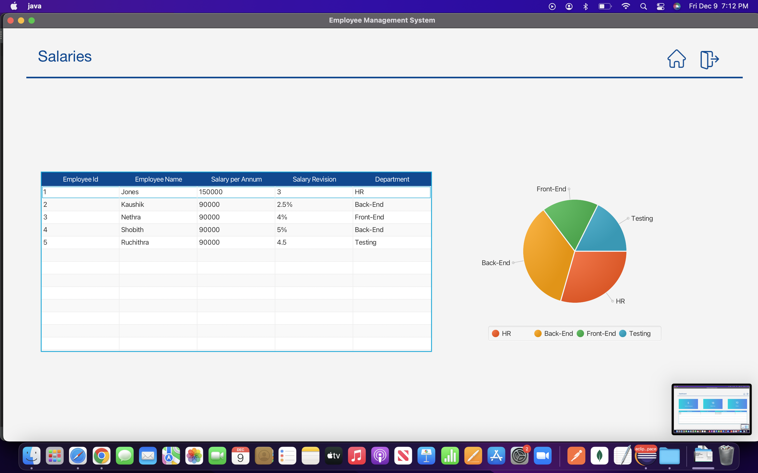Screen dimensions: 758x473
Task: Open Spotlight search in menu bar
Action: click(643, 6)
